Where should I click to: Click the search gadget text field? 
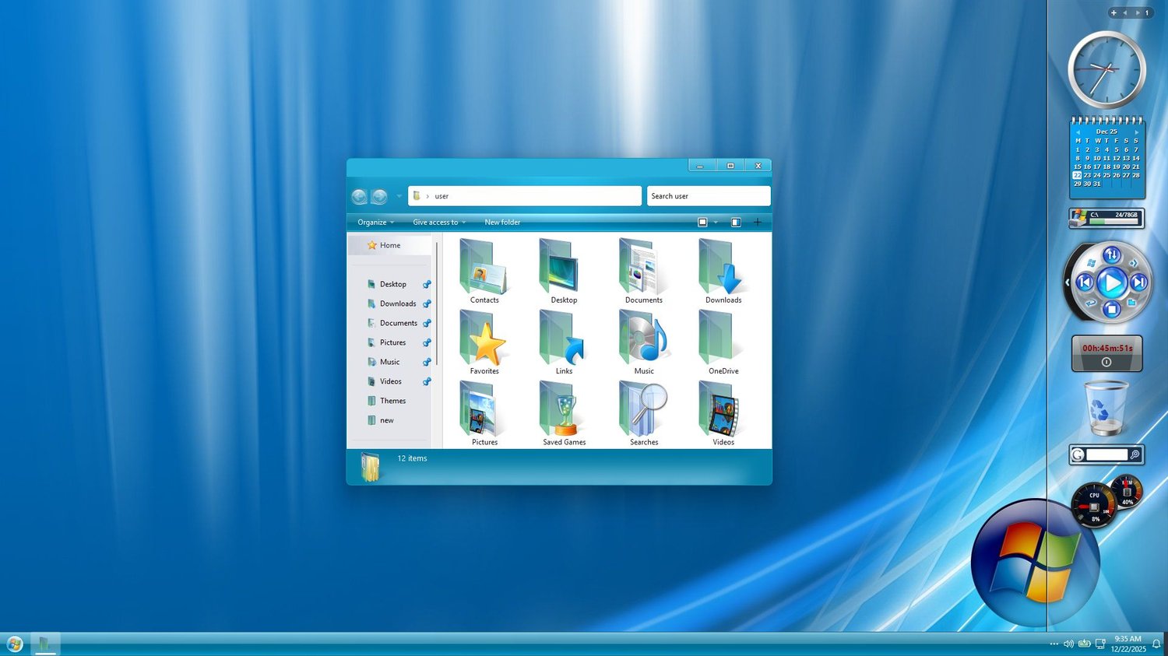[x=1106, y=454]
